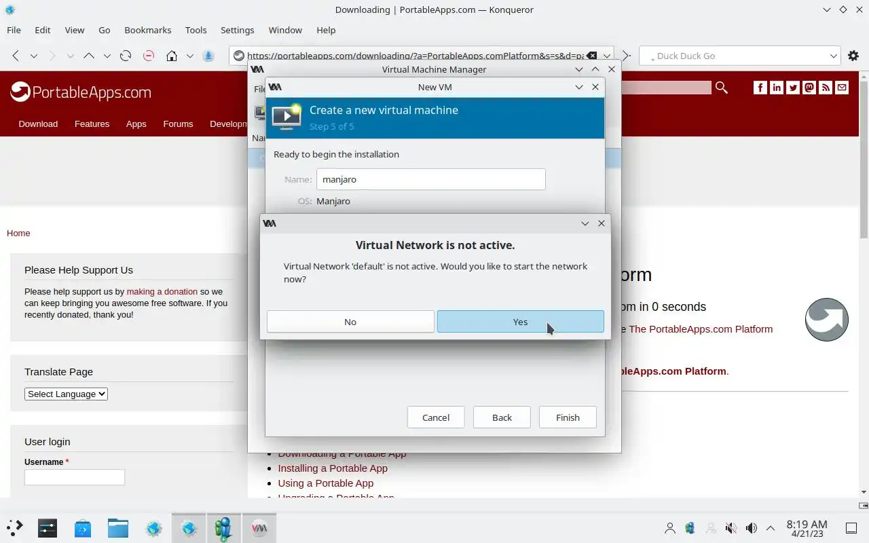Clear the URL bar with the erase icon
This screenshot has height=543, width=869.
click(x=592, y=56)
